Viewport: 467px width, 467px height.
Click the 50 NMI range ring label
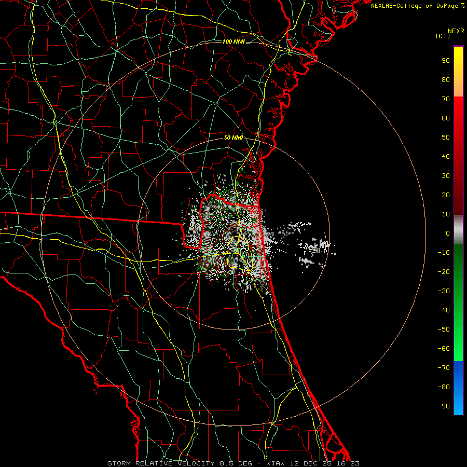point(233,138)
